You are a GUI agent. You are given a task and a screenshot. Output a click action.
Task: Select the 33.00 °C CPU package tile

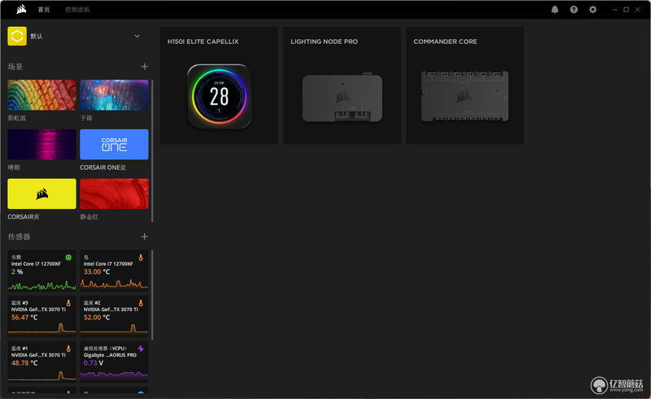[x=114, y=270]
